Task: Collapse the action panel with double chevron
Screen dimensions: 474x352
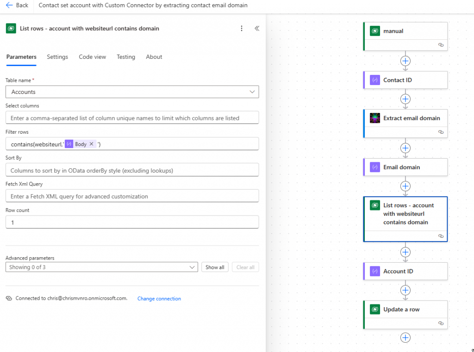Action: [x=257, y=29]
